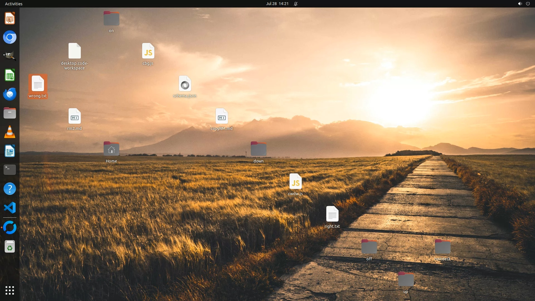Open LibreOffice Writer dock icon
This screenshot has height=301, width=535.
10,151
